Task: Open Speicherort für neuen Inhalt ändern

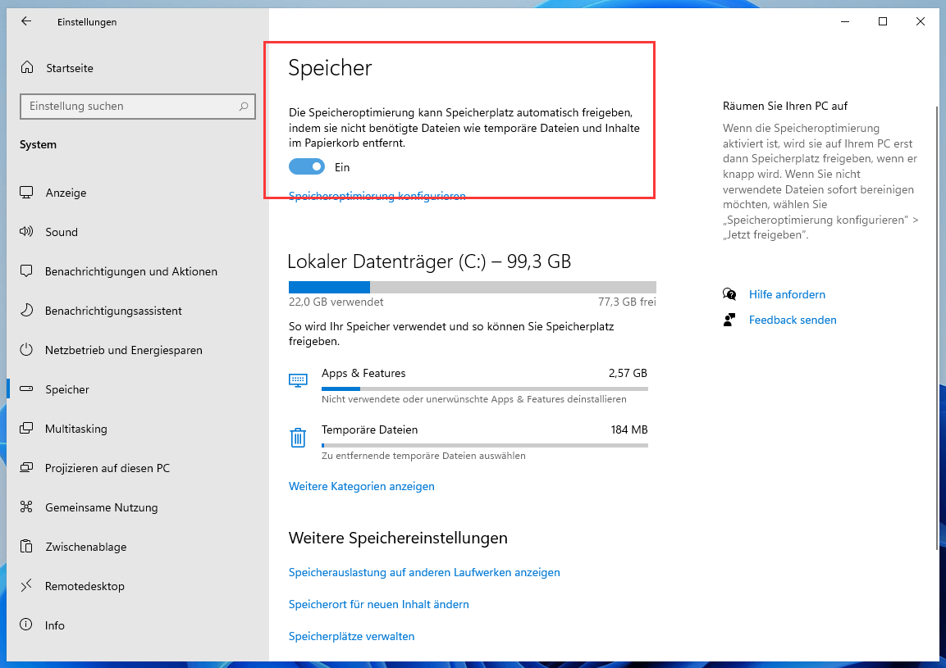Action: [x=378, y=604]
